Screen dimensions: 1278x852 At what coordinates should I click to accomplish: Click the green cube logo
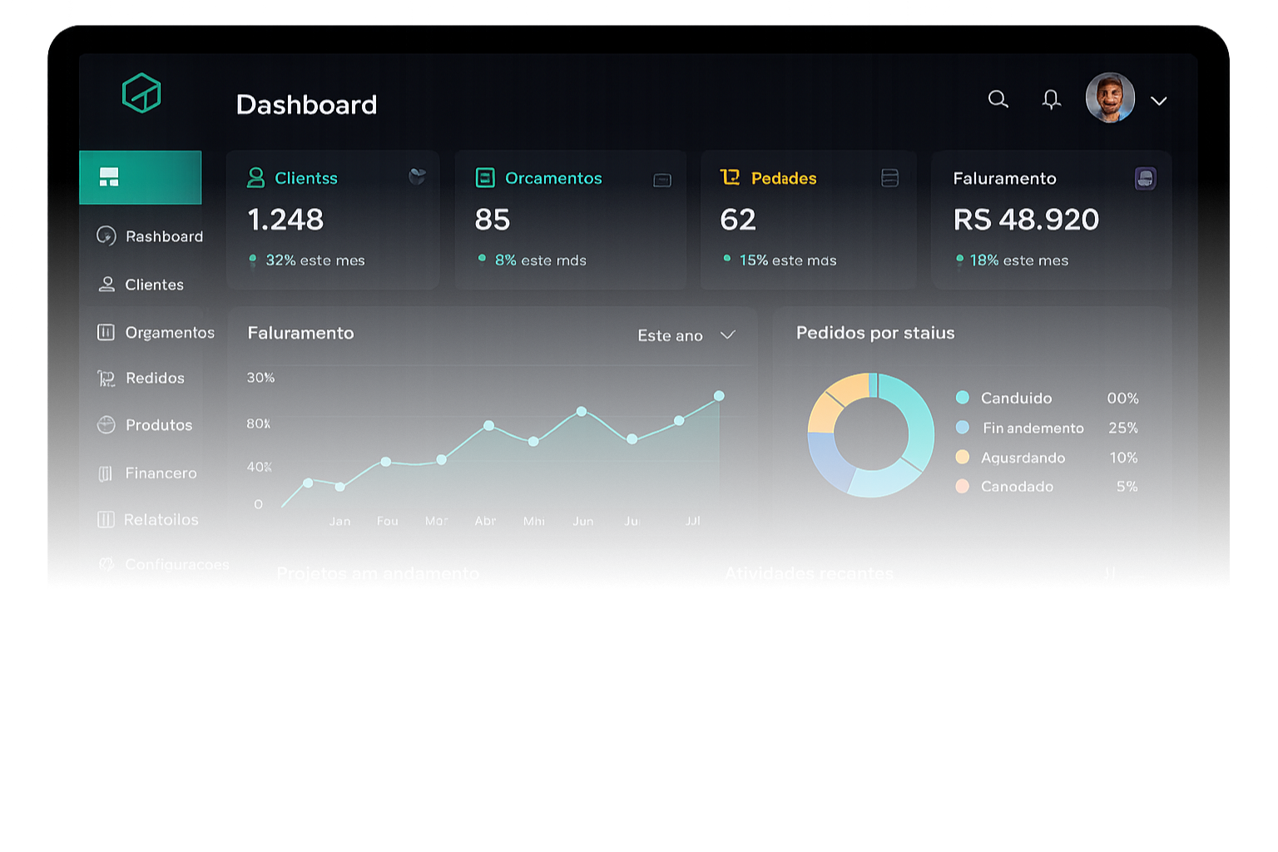click(141, 92)
